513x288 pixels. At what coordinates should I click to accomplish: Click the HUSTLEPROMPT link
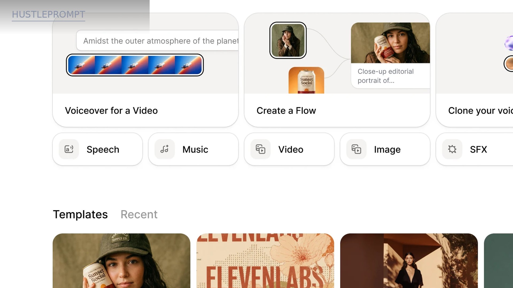pyautogui.click(x=48, y=14)
